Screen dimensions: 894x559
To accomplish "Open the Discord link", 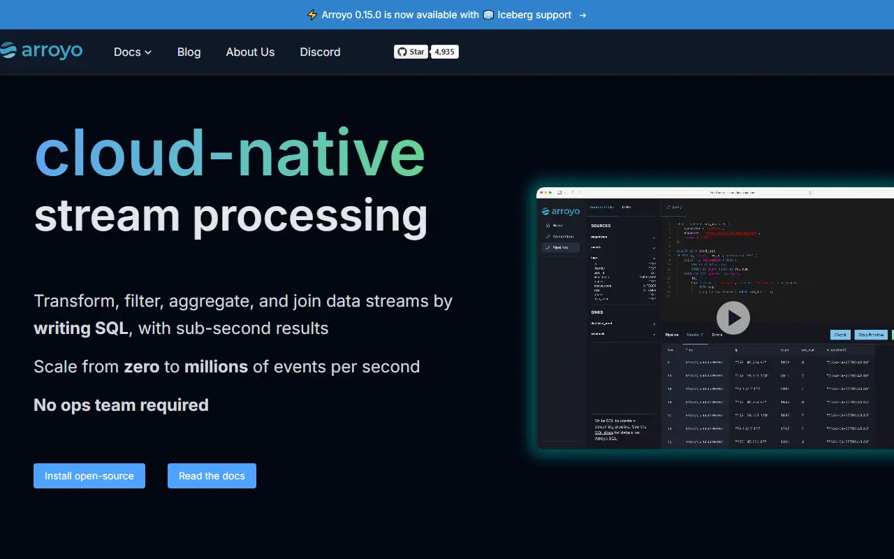I will (320, 52).
